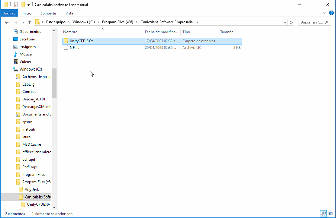Screen dimensions: 336x218
Task: Click the '2 KB' size cell
Action: click(237, 48)
